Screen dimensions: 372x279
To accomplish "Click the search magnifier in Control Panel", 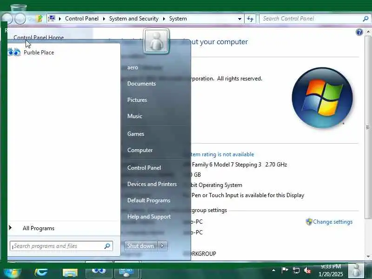I will coord(365,19).
